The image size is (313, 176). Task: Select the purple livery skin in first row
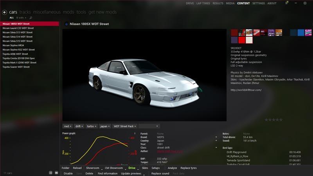tap(271, 32)
